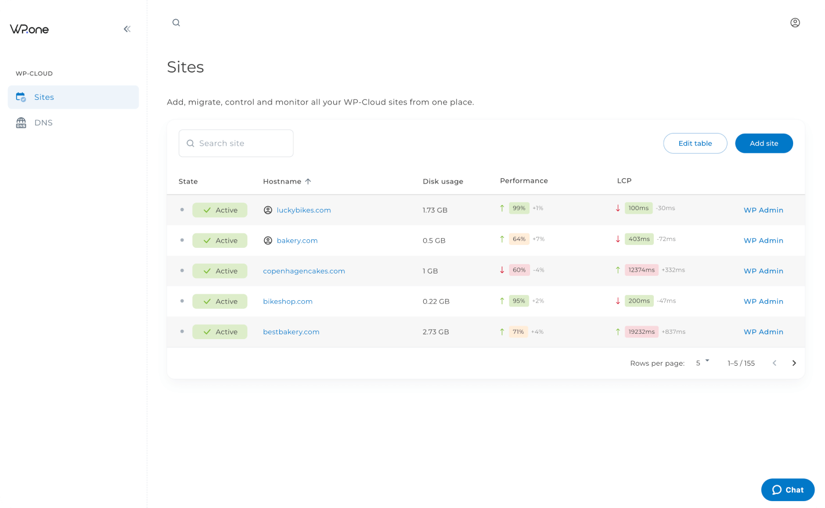Open the bakery.com hostname link
Image resolution: width=825 pixels, height=508 pixels.
pyautogui.click(x=297, y=240)
